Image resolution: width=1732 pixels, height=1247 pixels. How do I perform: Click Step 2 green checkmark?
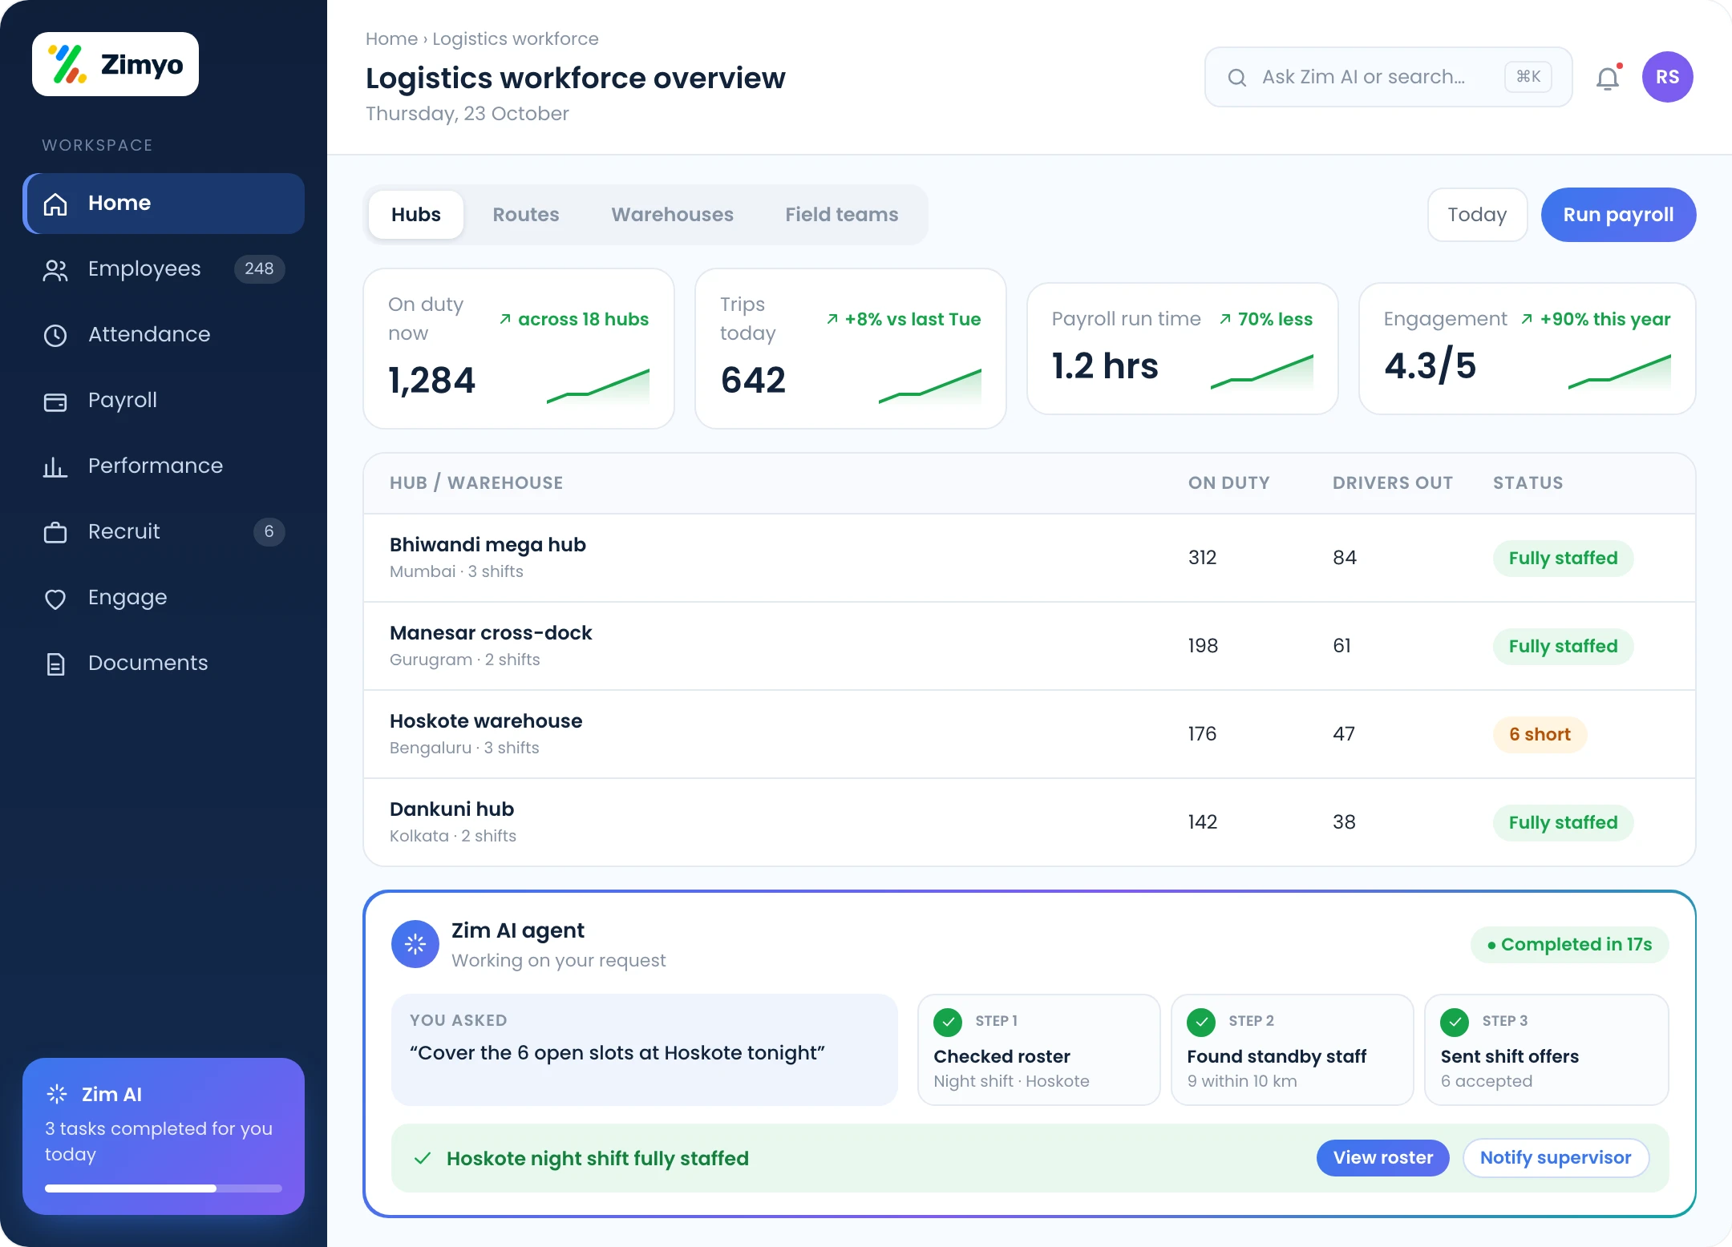pyautogui.click(x=1201, y=1022)
